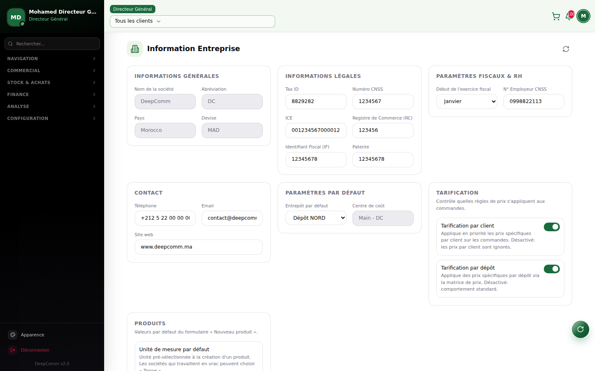Expand the CONFIGURATION sidebar menu

point(52,118)
